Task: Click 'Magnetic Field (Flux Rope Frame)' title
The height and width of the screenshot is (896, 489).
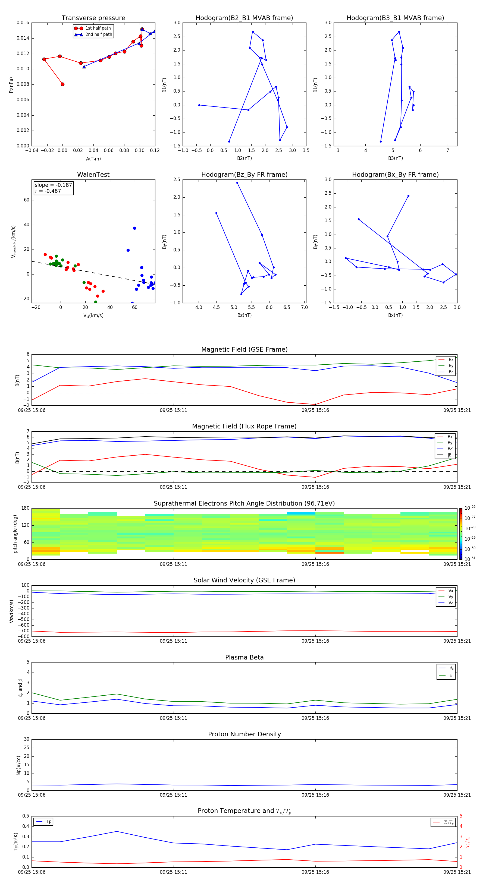Action: point(244,426)
